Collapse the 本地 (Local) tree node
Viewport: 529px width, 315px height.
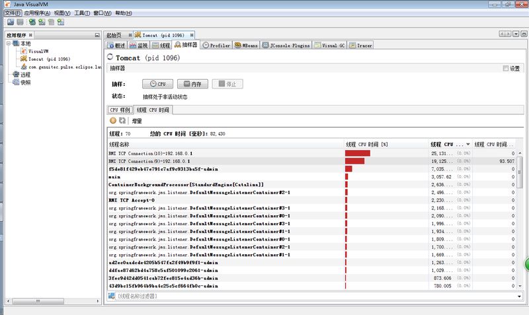9,44
